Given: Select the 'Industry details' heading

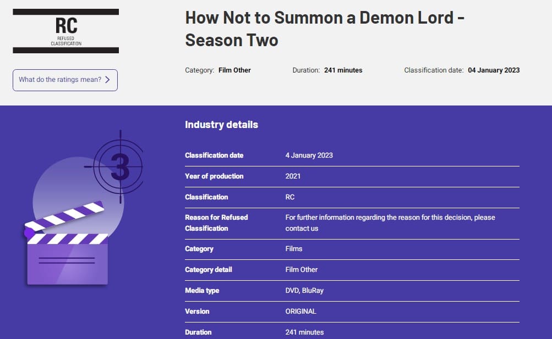Looking at the screenshot, I should coord(221,125).
